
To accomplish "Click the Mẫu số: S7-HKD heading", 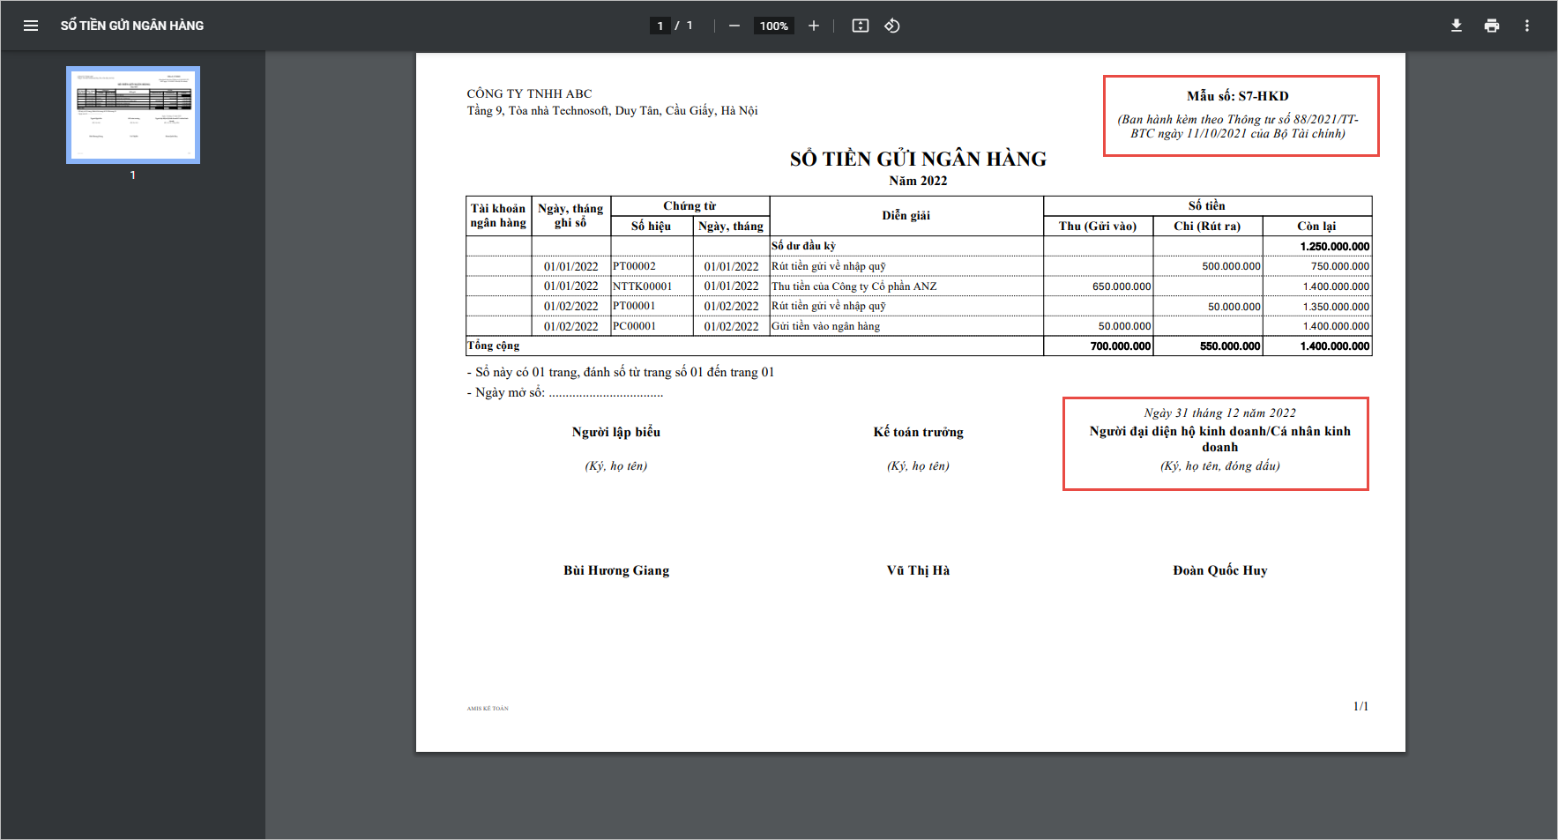I will coord(1237,96).
